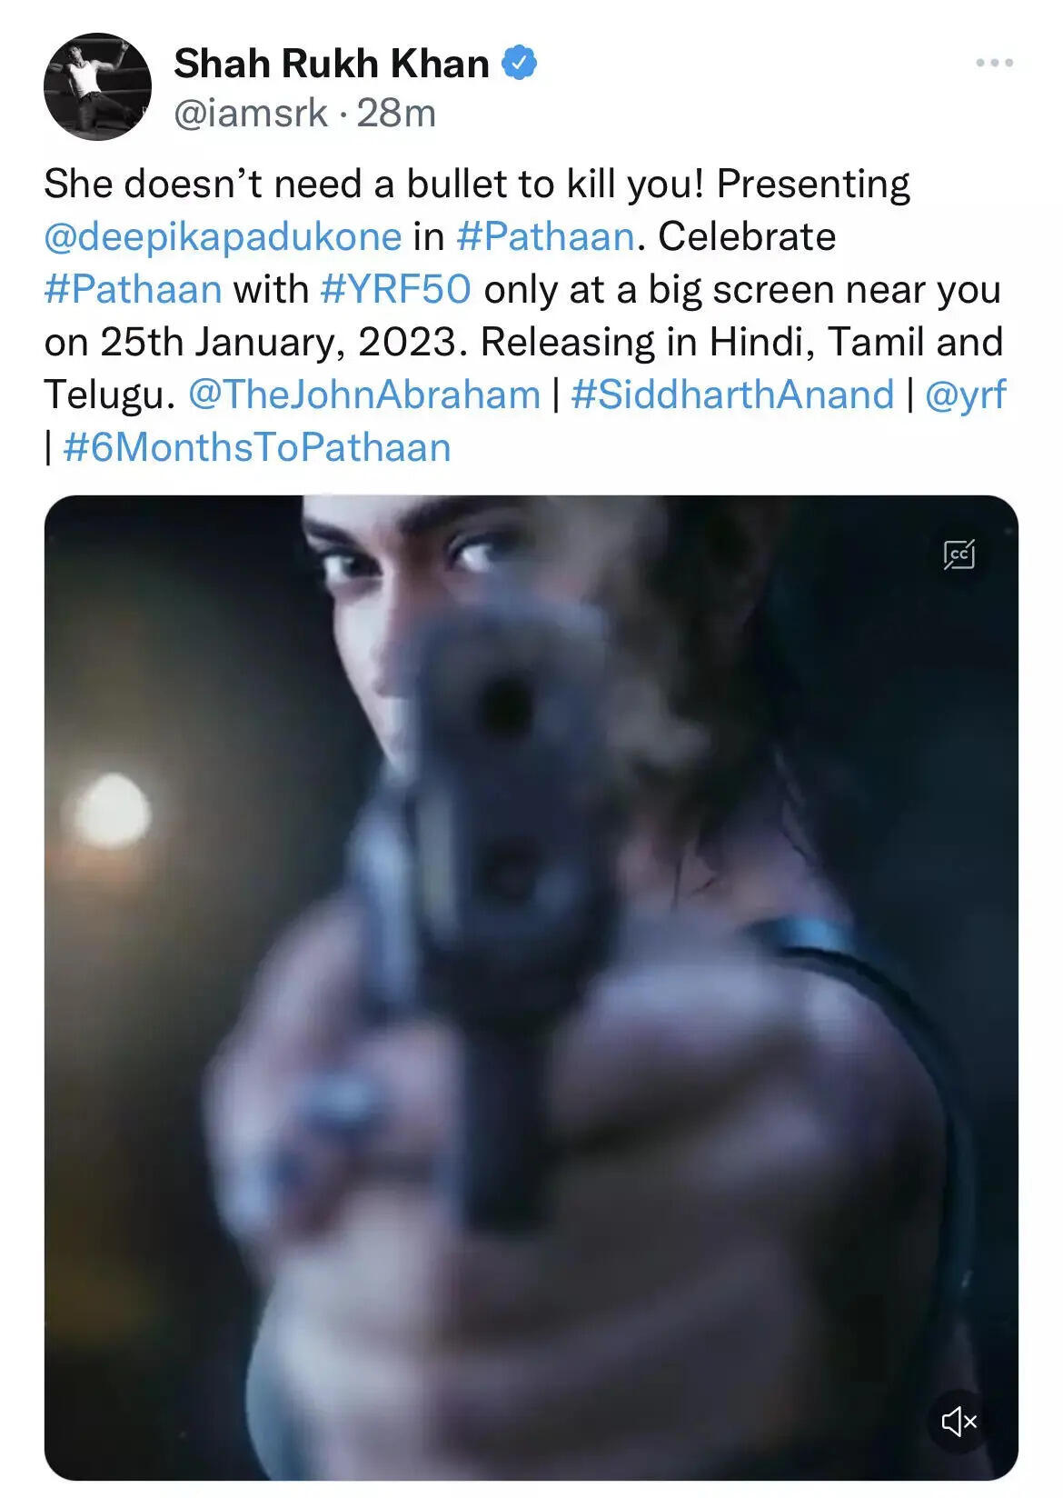
Task: Open the three-dot more options menu
Action: pos(995,63)
